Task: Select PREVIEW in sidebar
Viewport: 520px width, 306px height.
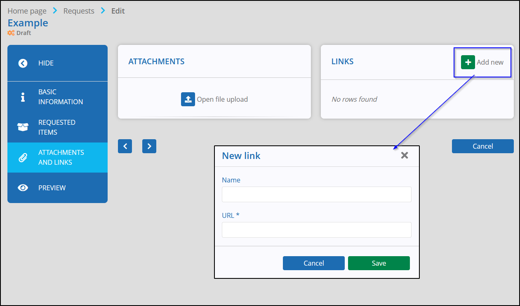Action: coord(57,188)
